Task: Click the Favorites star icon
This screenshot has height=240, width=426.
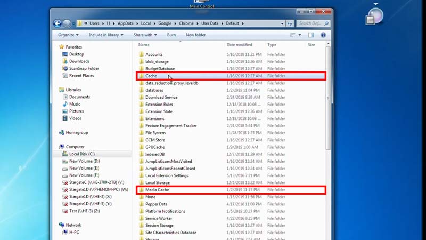Action: pyautogui.click(x=62, y=47)
